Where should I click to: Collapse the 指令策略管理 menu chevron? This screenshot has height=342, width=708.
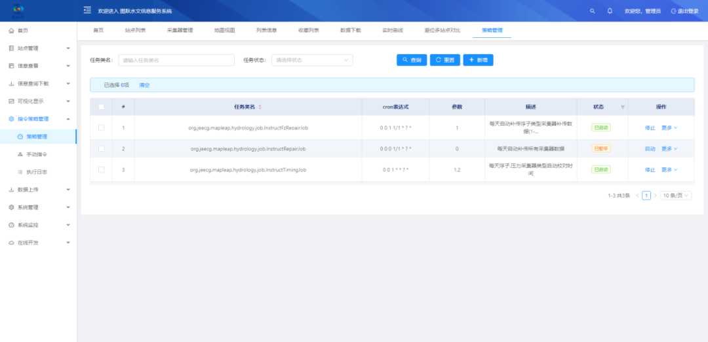pyautogui.click(x=68, y=119)
